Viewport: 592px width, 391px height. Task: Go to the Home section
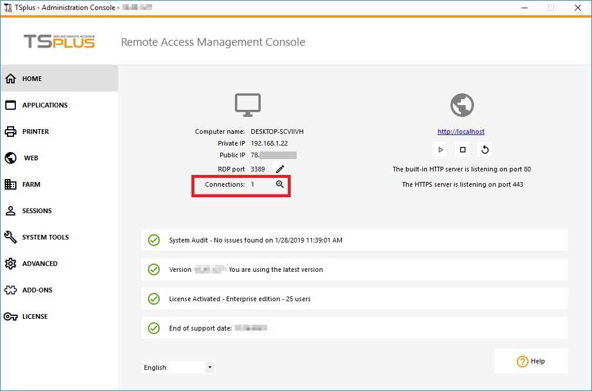[32, 79]
